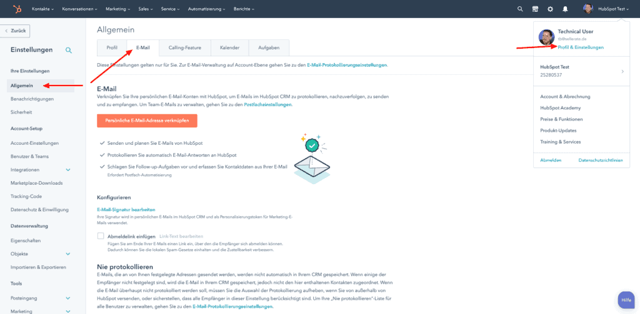The width and height of the screenshot is (640, 314).
Task: Click the Zurück back button
Action: point(15,31)
